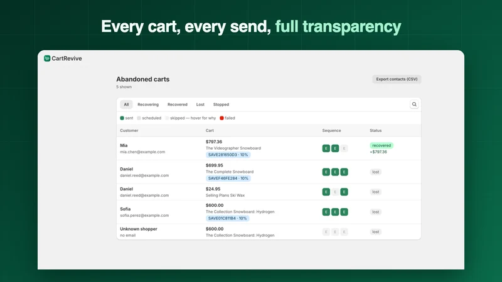
Task: Click skipped third email step in Mia's row
Action: pos(344,149)
